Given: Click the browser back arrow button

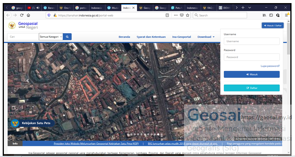Looking at the screenshot, I should (8, 15).
